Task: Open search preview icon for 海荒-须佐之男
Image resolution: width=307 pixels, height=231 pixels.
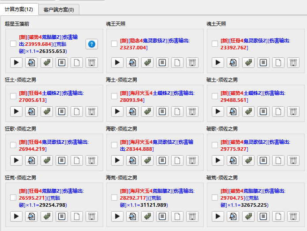Action: 132,216
